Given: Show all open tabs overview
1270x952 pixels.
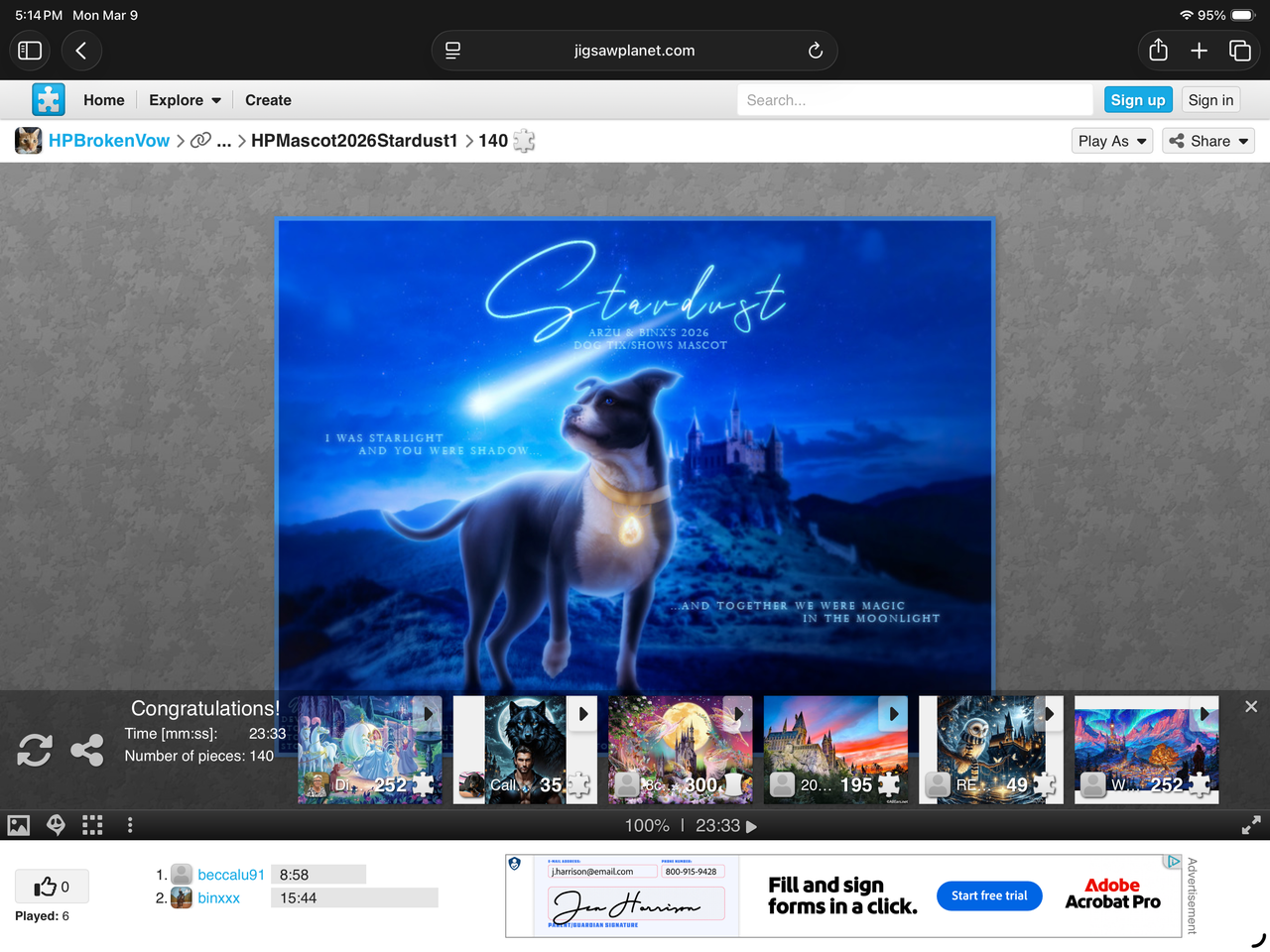Looking at the screenshot, I should (x=1240, y=51).
